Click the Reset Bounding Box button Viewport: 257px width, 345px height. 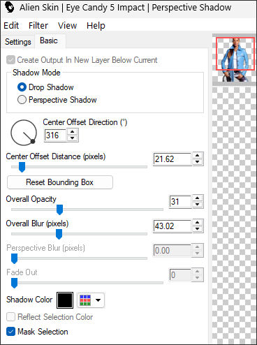pyautogui.click(x=60, y=182)
